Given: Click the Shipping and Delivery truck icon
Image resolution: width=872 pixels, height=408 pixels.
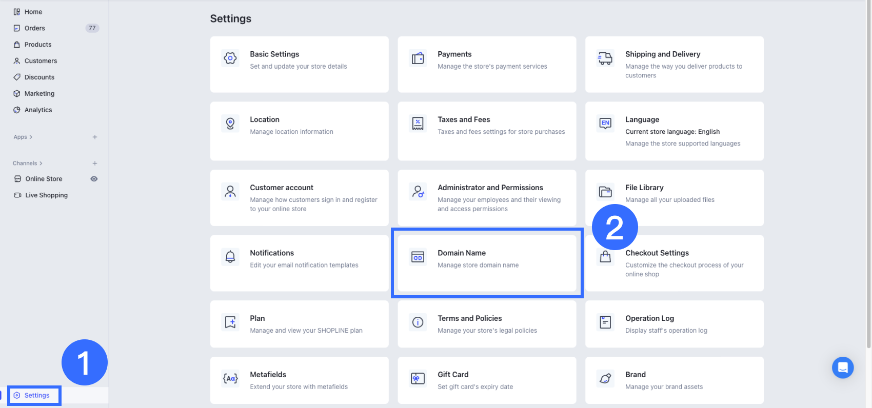Looking at the screenshot, I should [605, 58].
